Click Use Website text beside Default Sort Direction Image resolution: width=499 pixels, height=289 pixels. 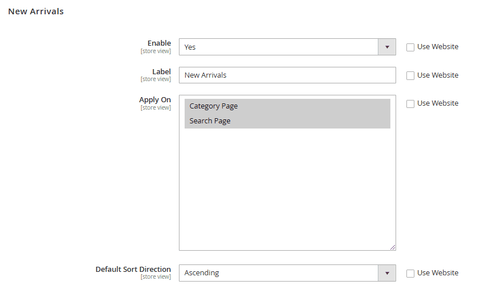tap(437, 273)
